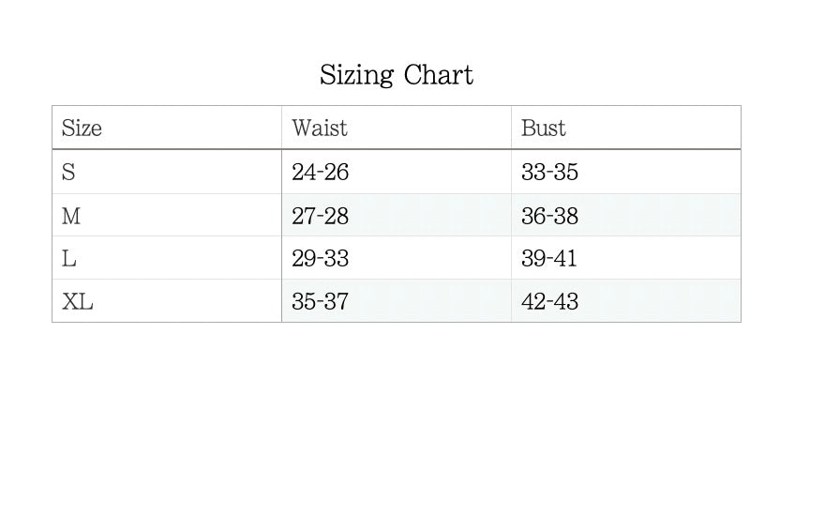840x531 pixels.
Task: Select the 39-41 bust measurement for L
Action: [549, 259]
